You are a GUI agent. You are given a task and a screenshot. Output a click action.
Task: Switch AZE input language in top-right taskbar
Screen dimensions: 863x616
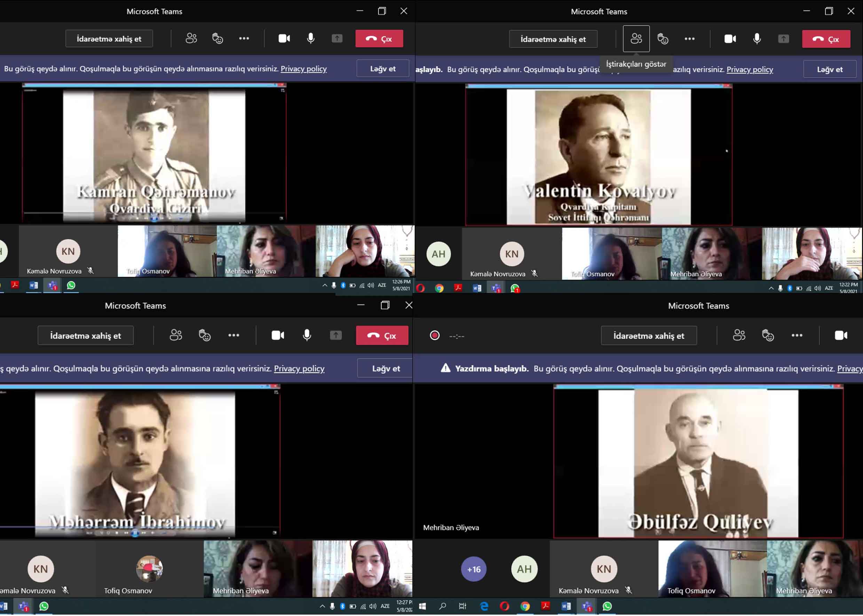click(829, 288)
